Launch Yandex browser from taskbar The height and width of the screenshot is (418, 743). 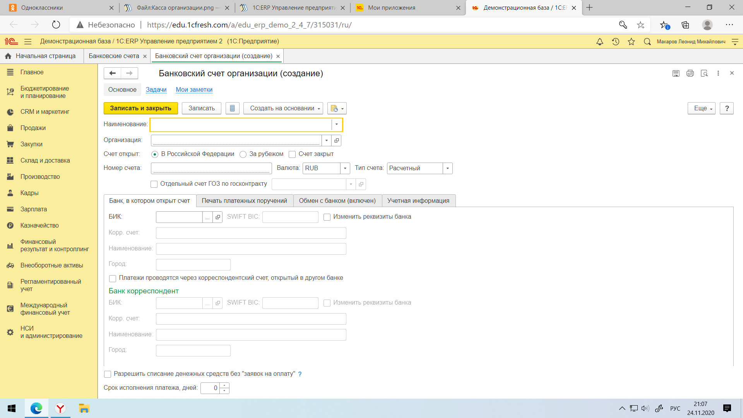(x=60, y=408)
